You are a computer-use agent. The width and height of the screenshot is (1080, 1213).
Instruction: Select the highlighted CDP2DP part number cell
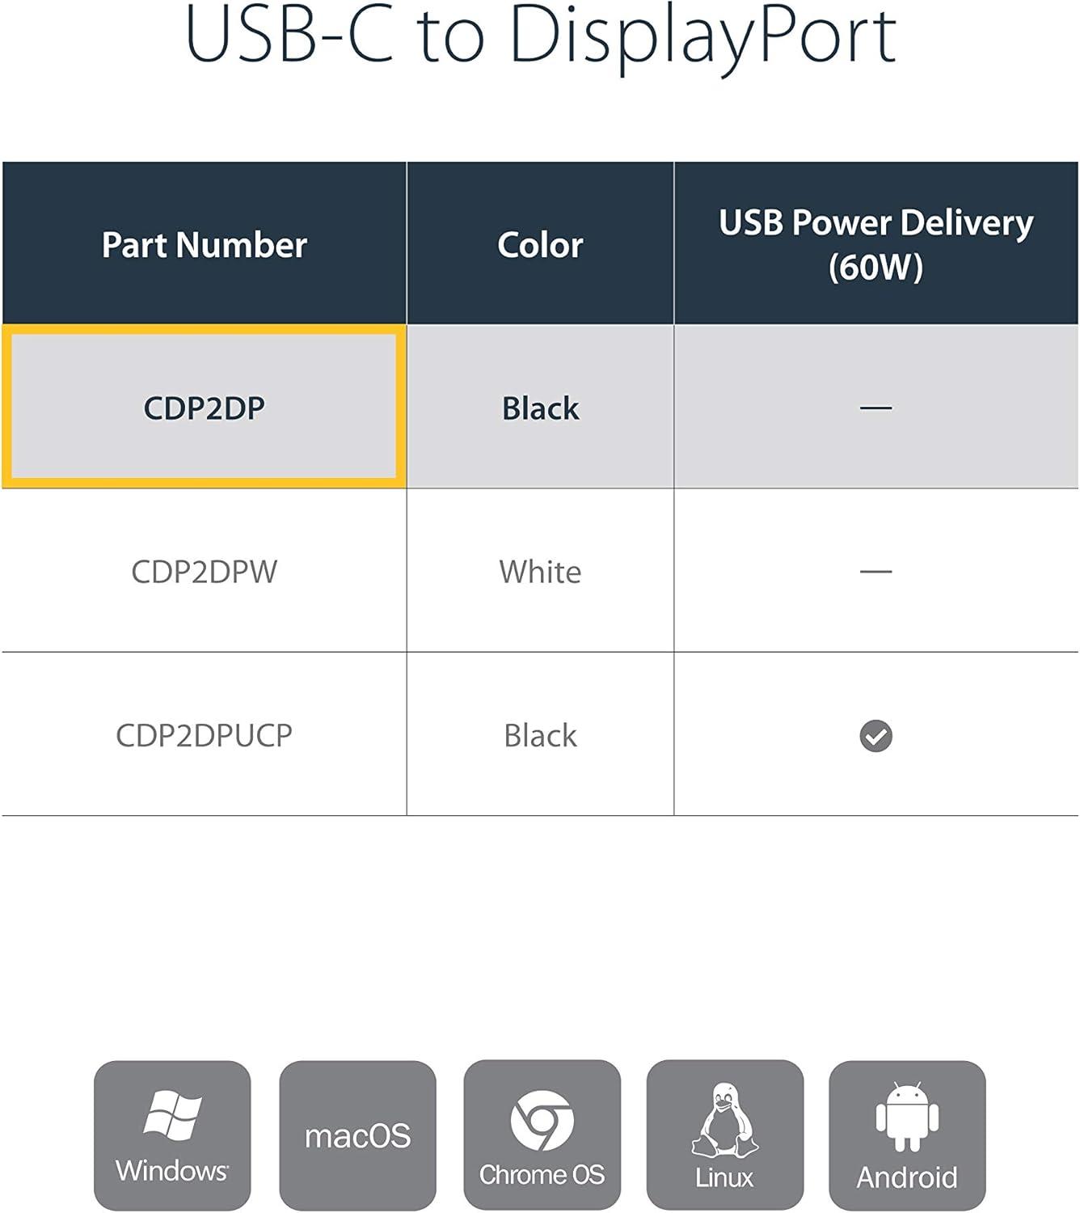click(204, 407)
